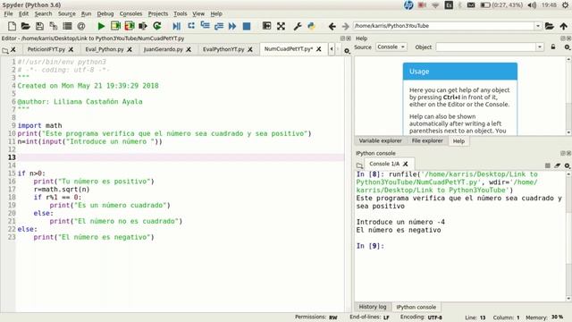
Task: Open the Consoles menu
Action: (130, 13)
